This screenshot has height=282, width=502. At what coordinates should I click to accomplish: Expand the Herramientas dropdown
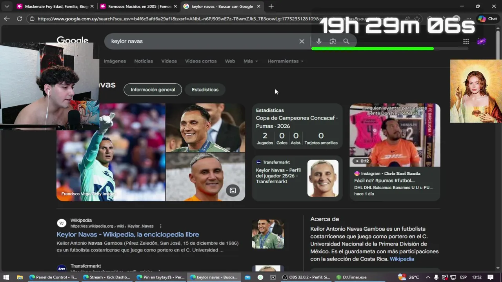point(286,61)
